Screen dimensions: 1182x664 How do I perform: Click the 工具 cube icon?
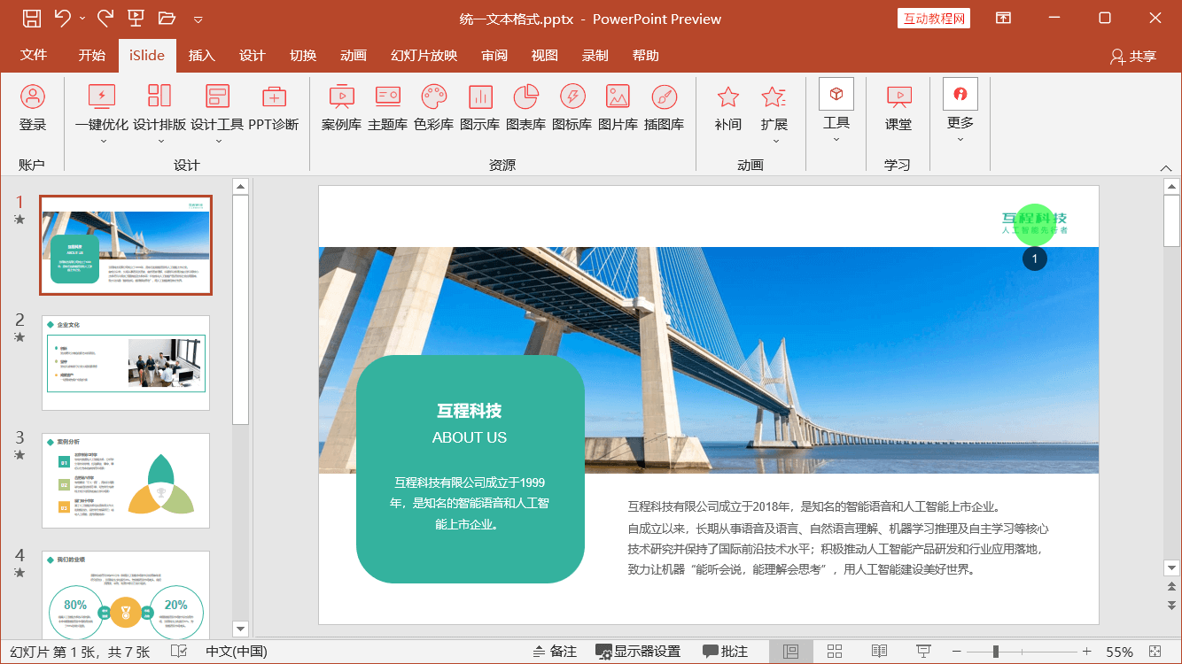836,94
